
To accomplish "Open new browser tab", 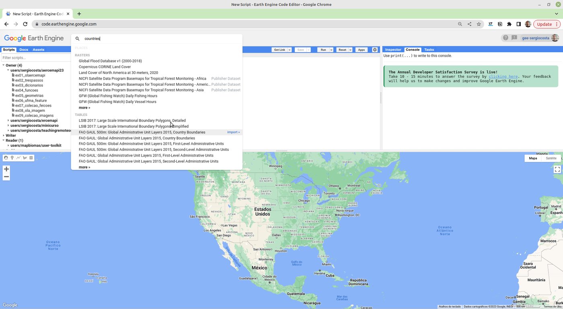I will pos(79,14).
